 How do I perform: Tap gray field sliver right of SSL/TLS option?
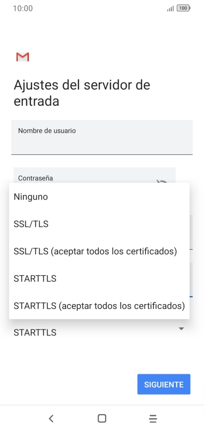click(191, 232)
